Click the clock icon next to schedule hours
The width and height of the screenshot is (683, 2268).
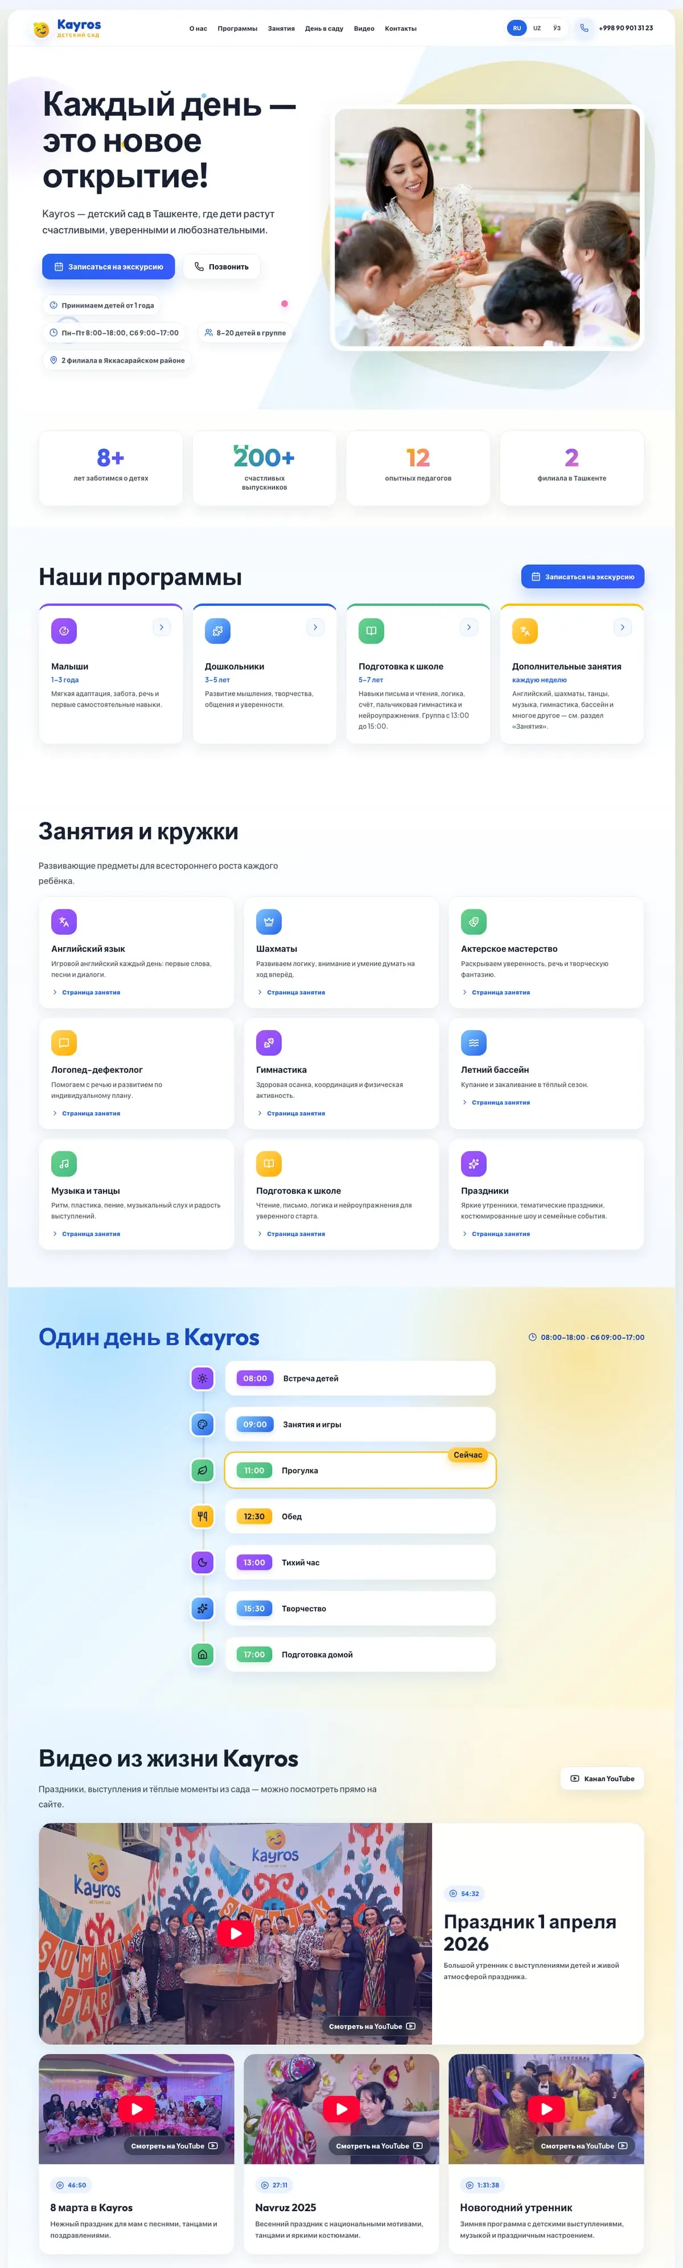(x=533, y=1336)
